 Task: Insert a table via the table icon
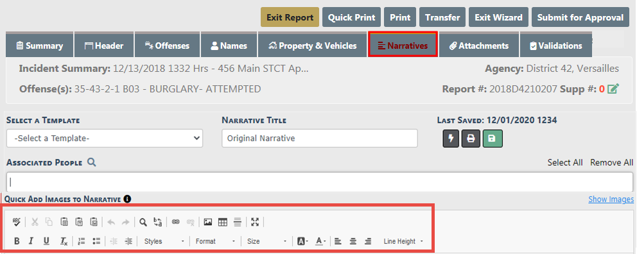click(223, 222)
